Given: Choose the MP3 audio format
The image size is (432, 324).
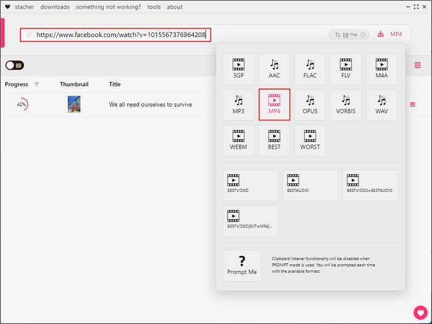Looking at the screenshot, I should pos(238,105).
